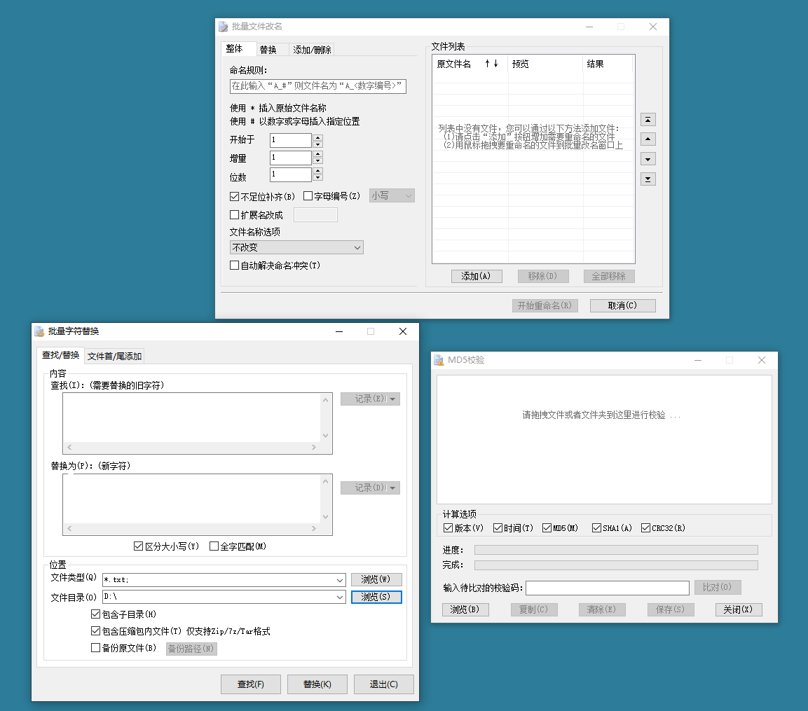Screen dimensions: 808x711
Task: Click move-down arrow beside file list
Action: tap(649, 159)
